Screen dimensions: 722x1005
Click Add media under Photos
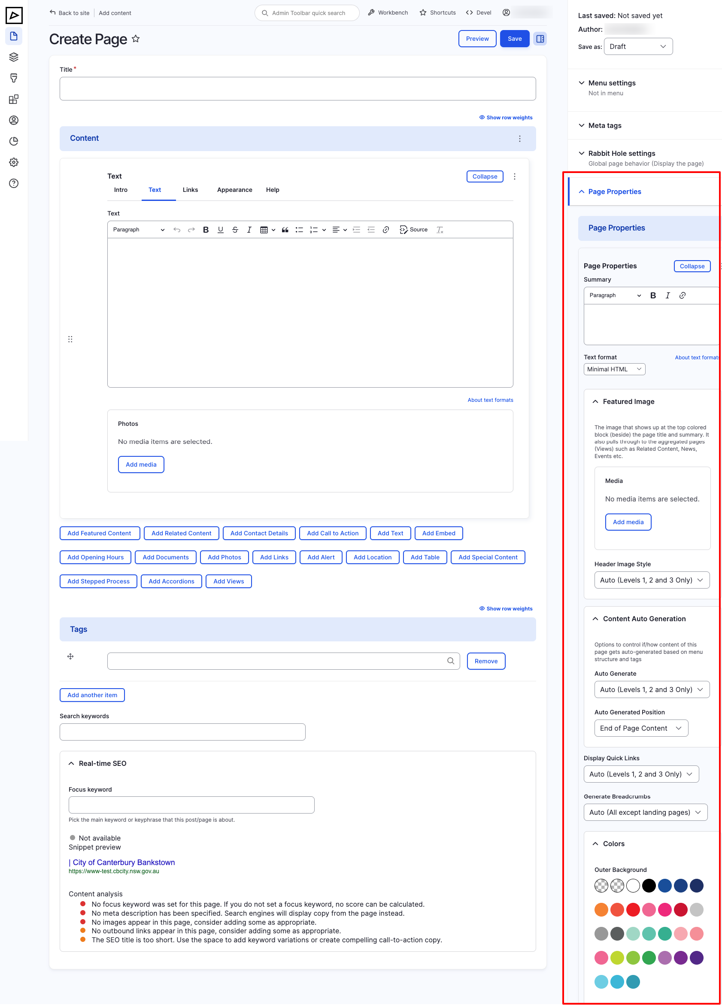pos(141,464)
